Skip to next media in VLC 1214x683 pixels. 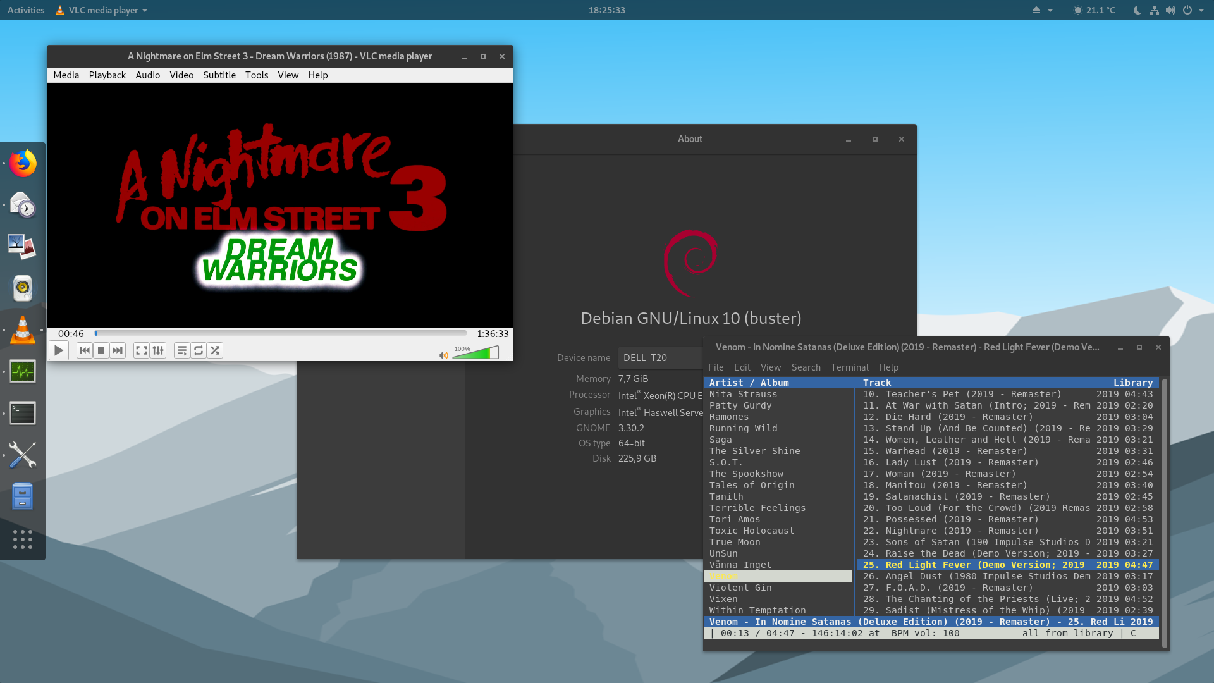(118, 350)
